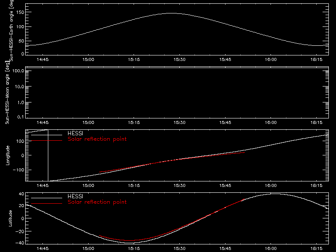
Task: Click the -100 tick label in Longitude plot
Action: pos(18,170)
